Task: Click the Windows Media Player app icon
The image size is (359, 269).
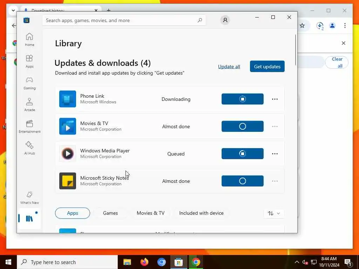Action: click(68, 153)
